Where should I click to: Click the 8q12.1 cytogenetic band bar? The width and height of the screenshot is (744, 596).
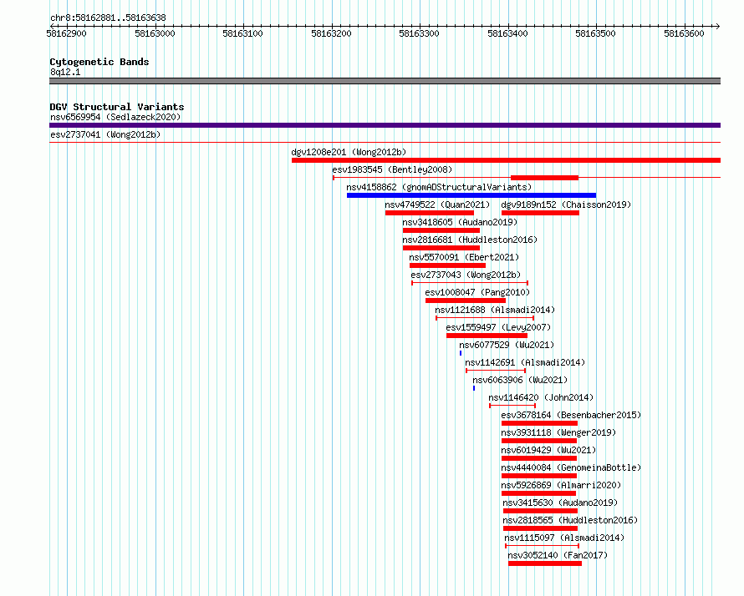(385, 81)
